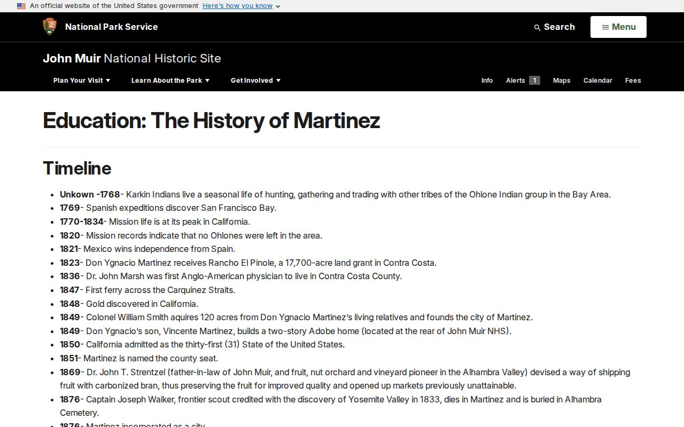Open the Fees link
This screenshot has height=427, width=684.
click(x=633, y=81)
